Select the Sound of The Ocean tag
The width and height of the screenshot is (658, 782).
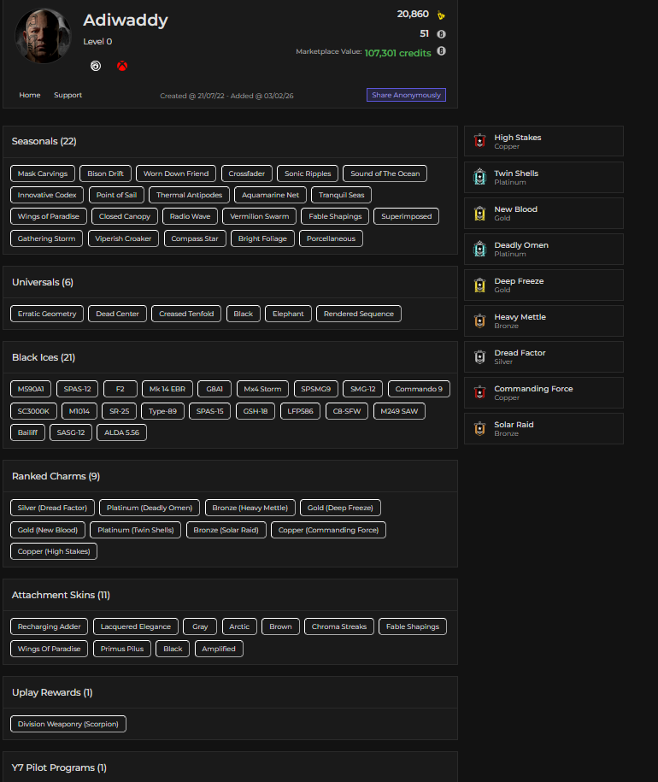pyautogui.click(x=385, y=173)
